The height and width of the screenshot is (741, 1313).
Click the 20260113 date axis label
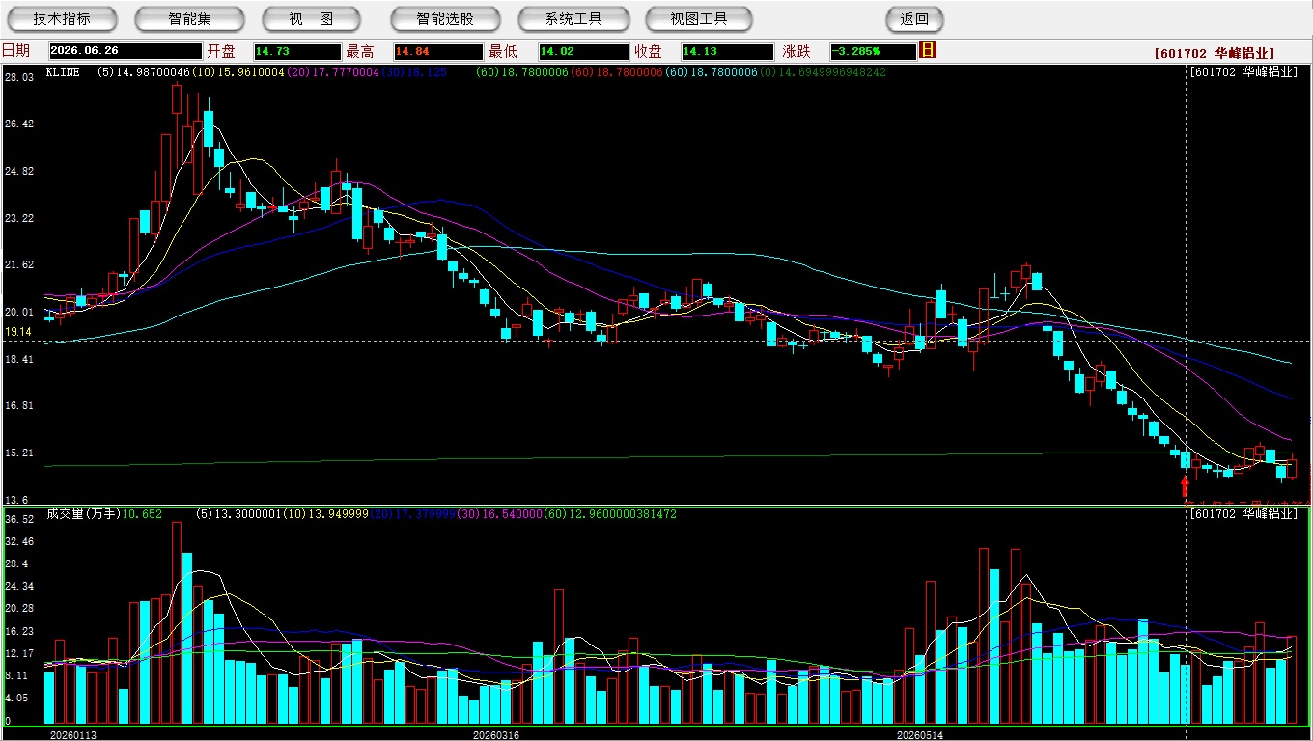pyautogui.click(x=73, y=735)
